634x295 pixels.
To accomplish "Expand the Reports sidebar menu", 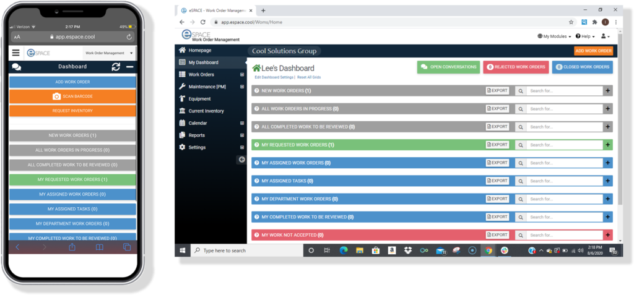I will click(x=242, y=135).
